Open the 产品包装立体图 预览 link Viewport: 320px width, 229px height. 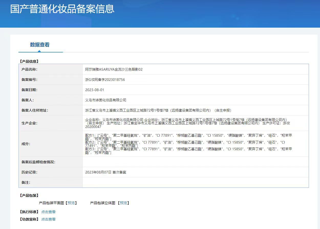pyautogui.click(x=123, y=203)
